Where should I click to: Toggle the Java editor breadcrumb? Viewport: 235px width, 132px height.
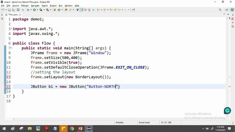point(77,10)
